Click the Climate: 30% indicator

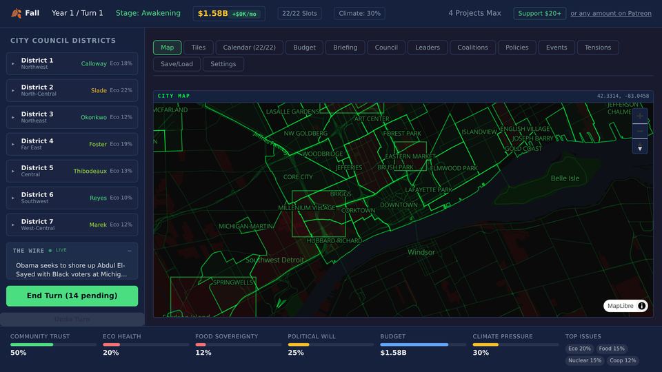[359, 13]
